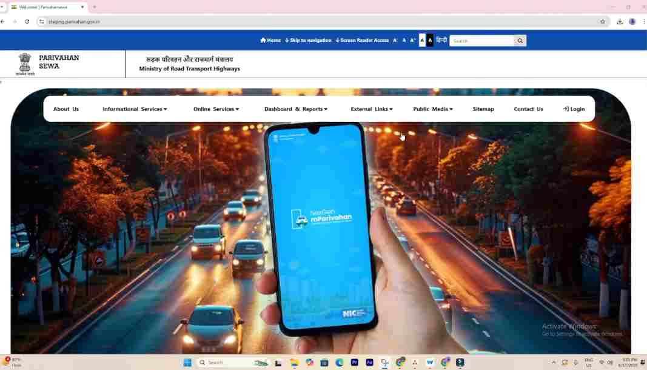This screenshot has width=647, height=370.
Task: Open taskbar clock and date
Action: tap(628, 363)
